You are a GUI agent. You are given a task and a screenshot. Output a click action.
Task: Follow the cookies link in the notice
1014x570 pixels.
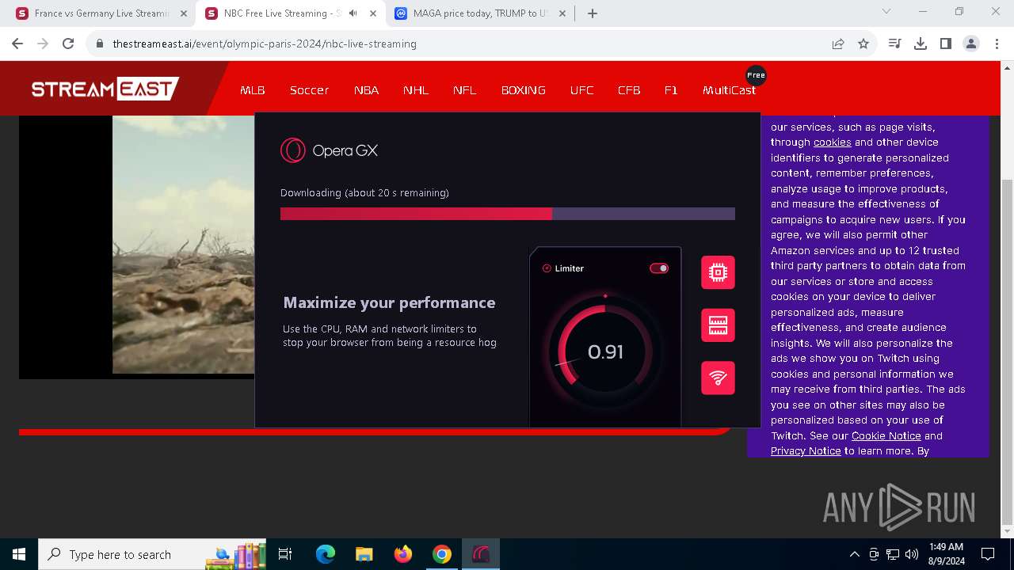click(832, 142)
